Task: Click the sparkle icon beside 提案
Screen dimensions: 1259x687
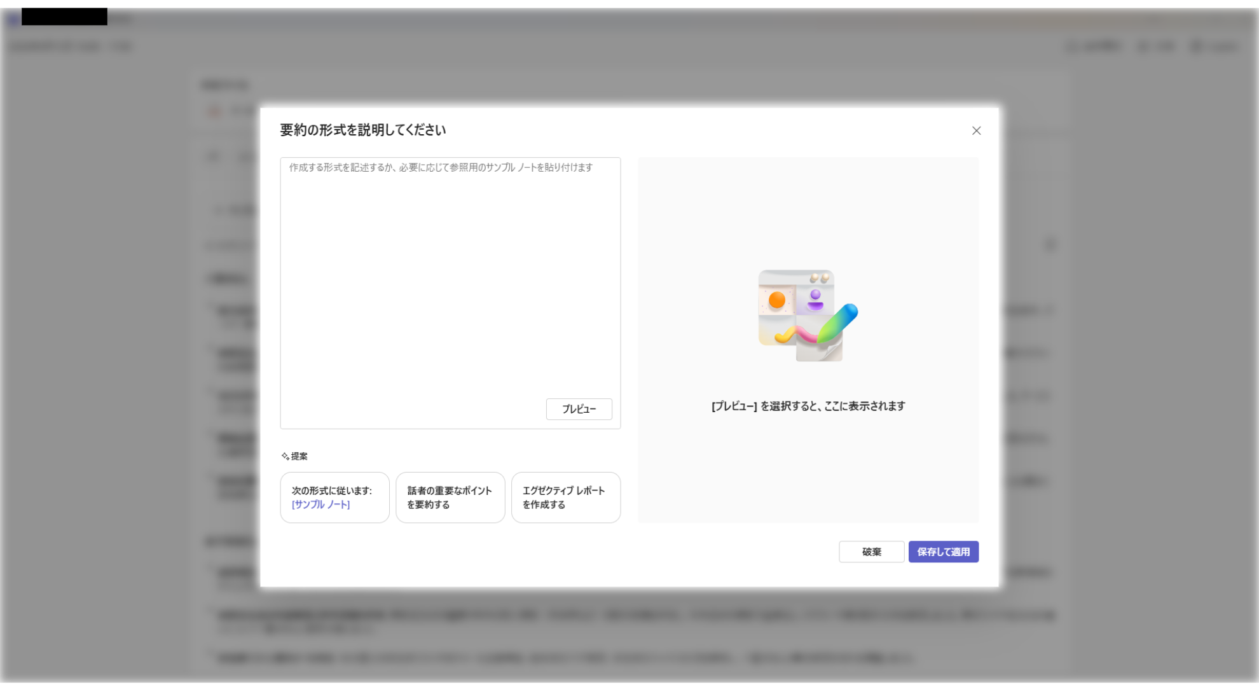Action: coord(285,456)
